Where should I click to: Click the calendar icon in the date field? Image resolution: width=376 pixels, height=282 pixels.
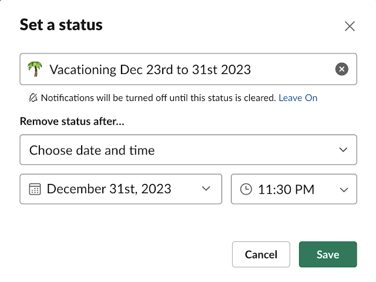(x=35, y=189)
